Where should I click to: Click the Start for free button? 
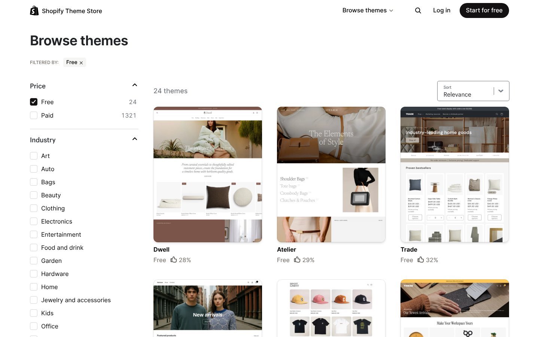(484, 10)
